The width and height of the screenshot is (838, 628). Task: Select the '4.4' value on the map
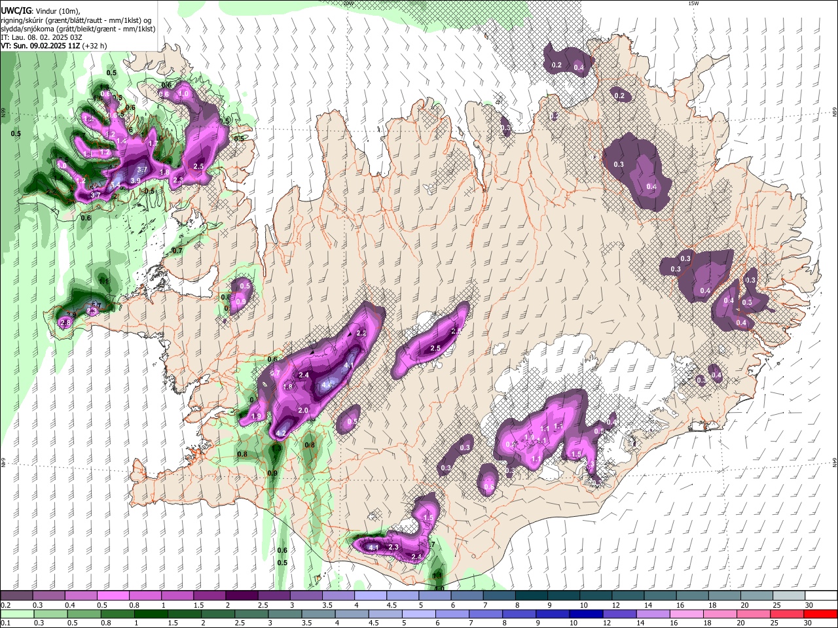pos(327,385)
